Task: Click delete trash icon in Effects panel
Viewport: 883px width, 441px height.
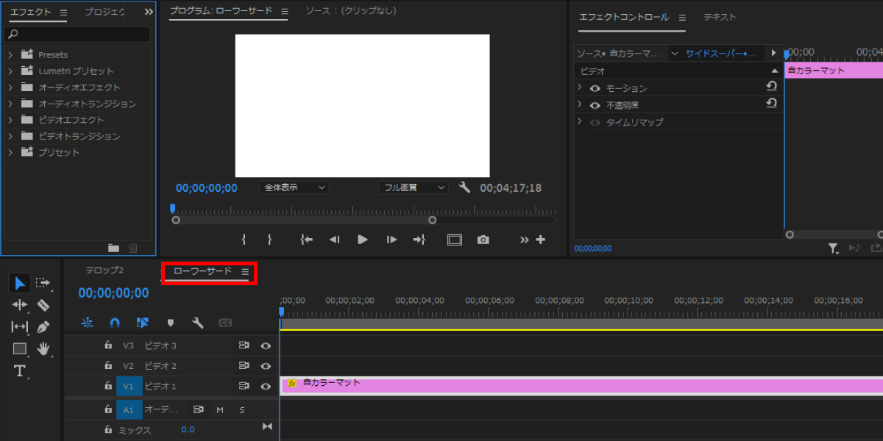Action: 133,248
